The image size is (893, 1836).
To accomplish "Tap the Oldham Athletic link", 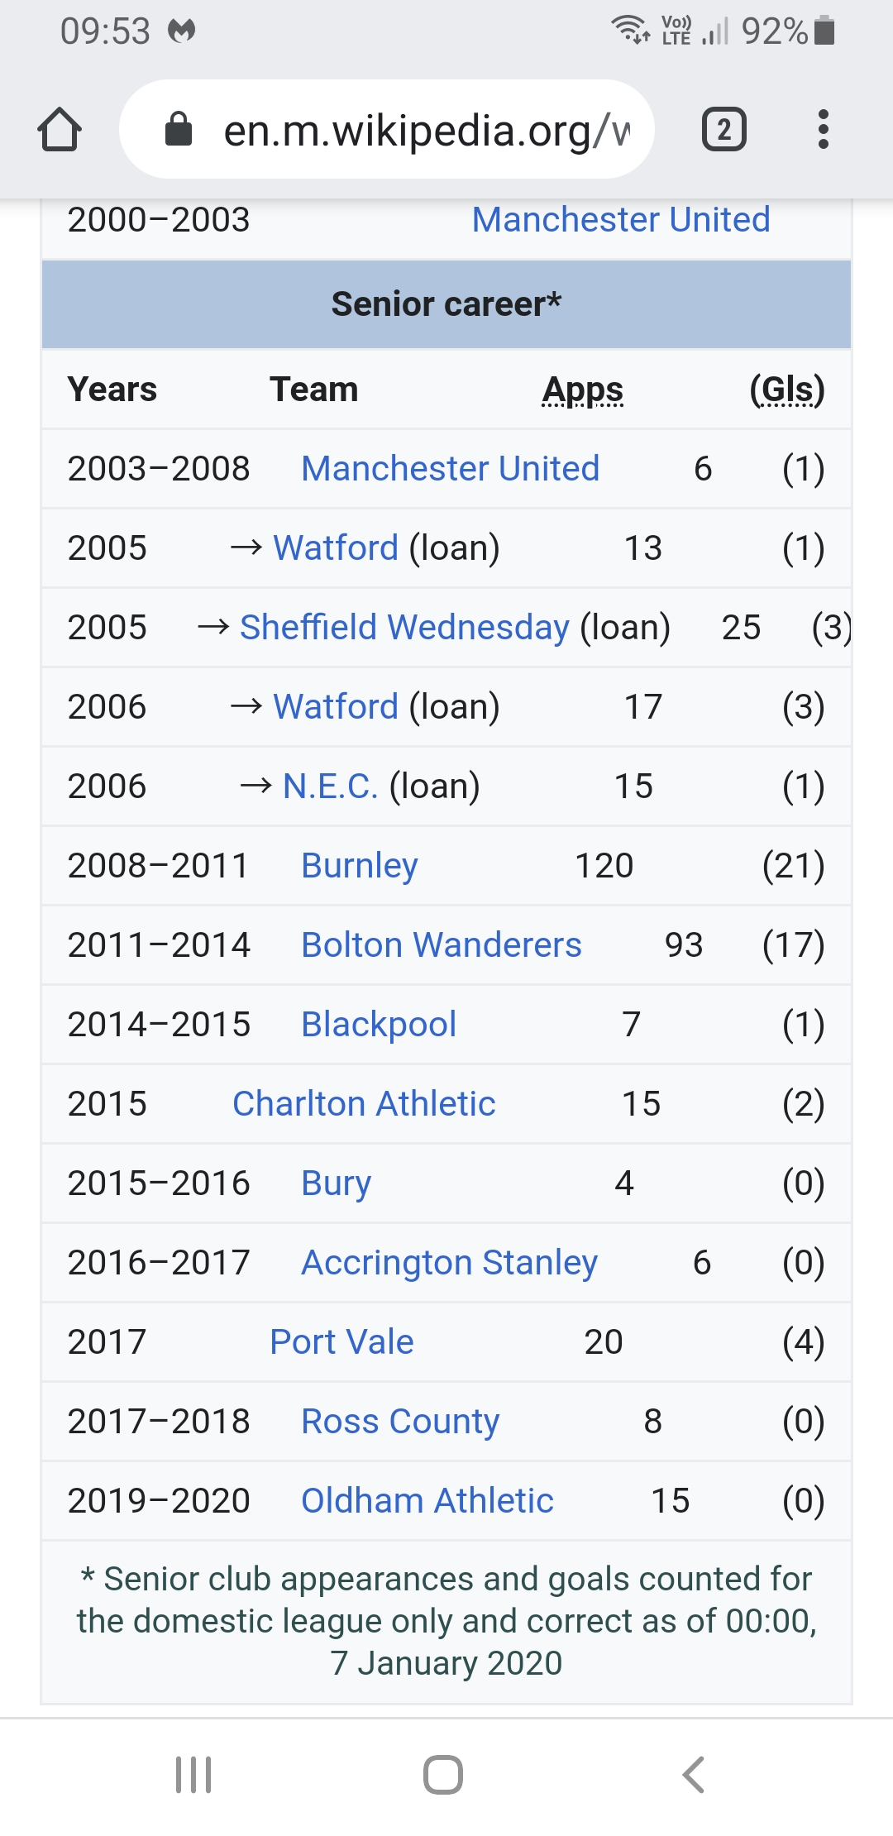I will click(427, 1501).
